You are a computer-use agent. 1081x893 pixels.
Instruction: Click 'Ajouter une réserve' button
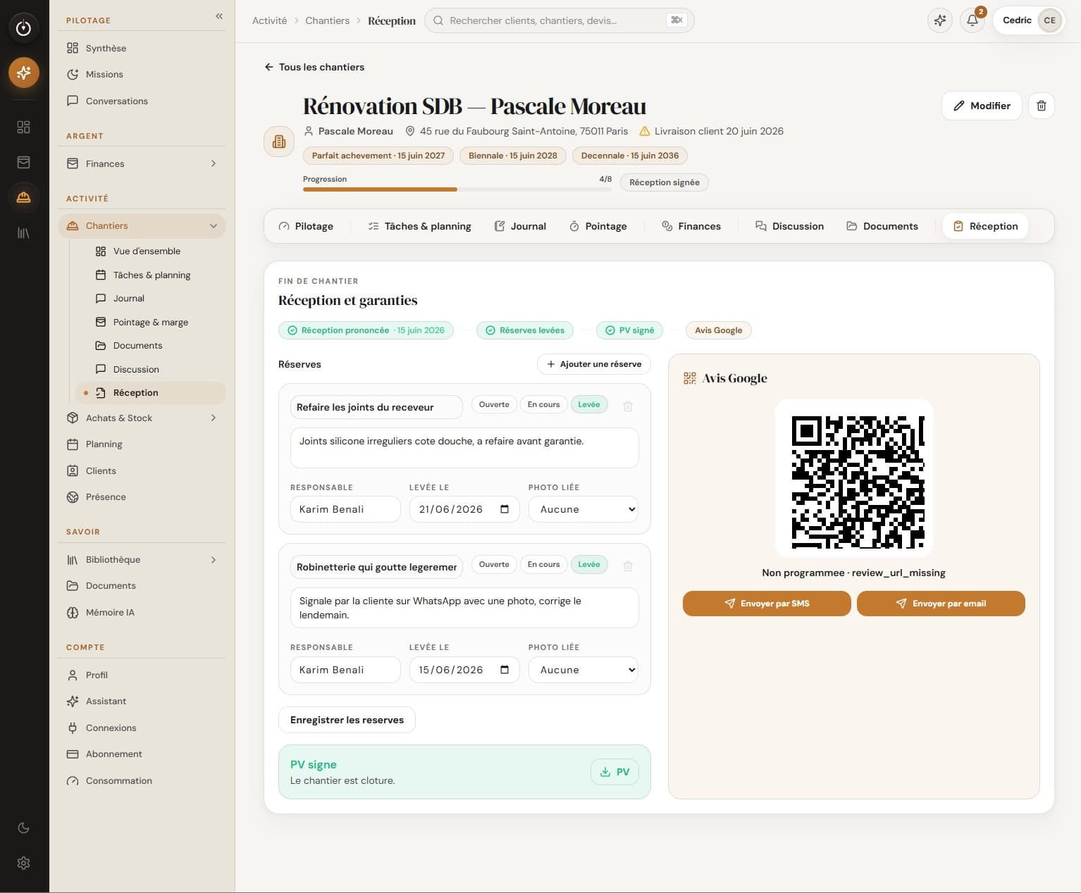(594, 364)
